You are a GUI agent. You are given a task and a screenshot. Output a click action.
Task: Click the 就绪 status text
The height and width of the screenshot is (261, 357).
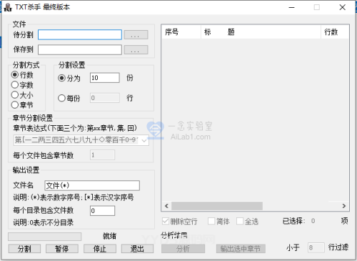coord(109,236)
